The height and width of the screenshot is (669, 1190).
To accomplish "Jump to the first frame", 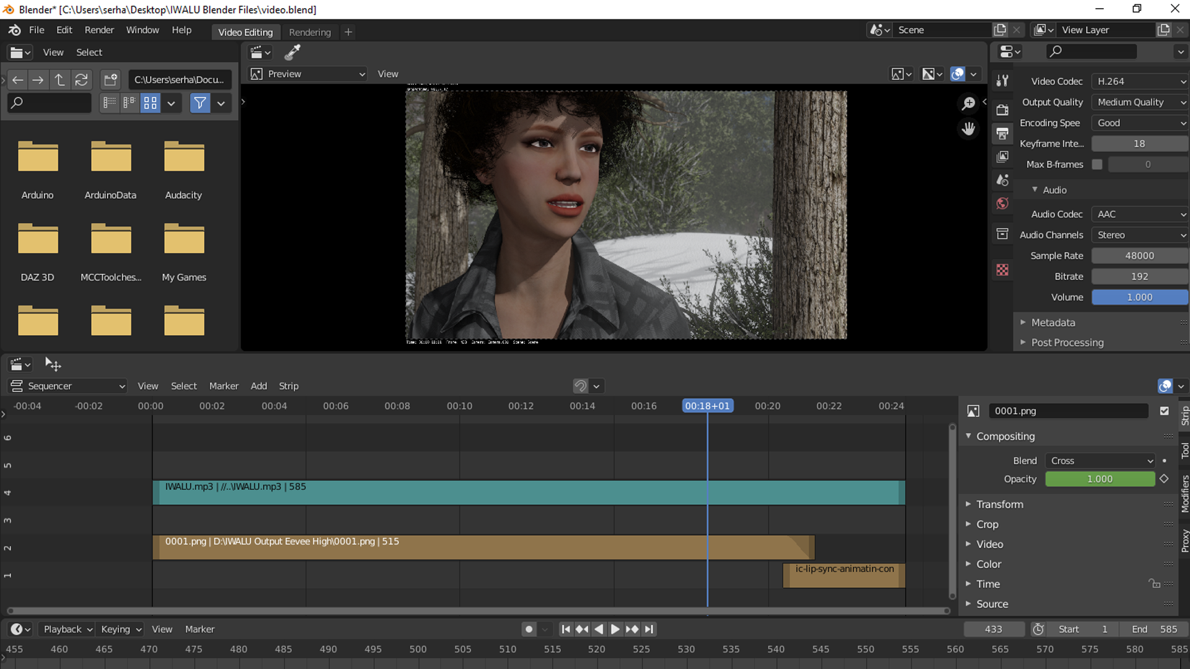I will click(565, 629).
